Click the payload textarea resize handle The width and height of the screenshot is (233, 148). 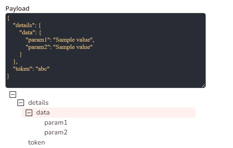[x=203, y=86]
